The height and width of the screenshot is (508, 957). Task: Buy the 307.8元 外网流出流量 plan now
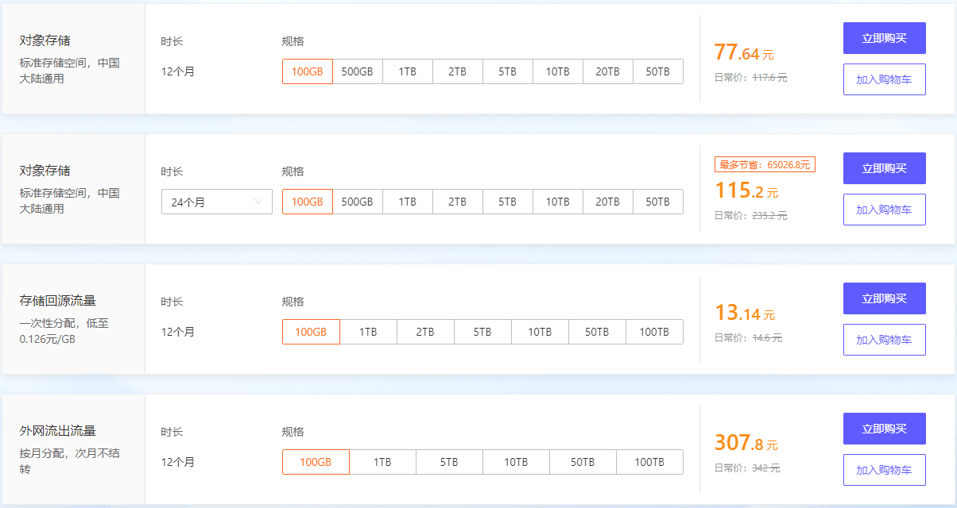click(884, 429)
